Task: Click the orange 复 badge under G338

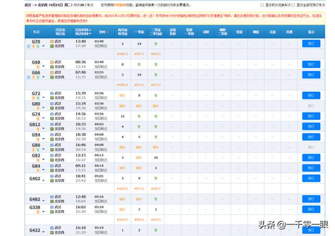Action: (38, 211)
